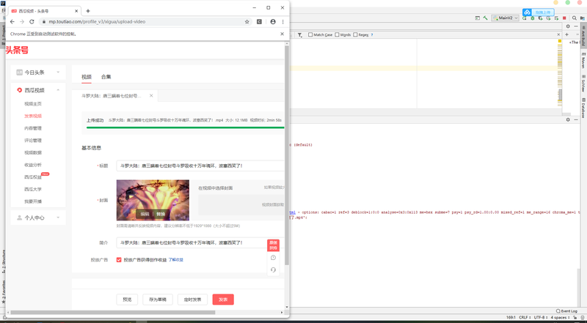Click the 存为草稿 button
This screenshot has width=587, height=323.
[158, 300]
